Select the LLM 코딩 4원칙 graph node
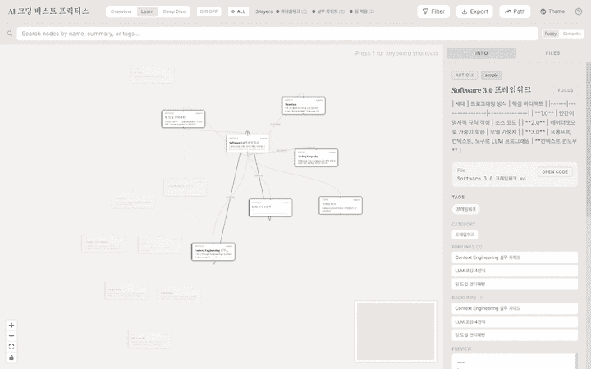Viewport: 591px width, 369px height. point(270,207)
